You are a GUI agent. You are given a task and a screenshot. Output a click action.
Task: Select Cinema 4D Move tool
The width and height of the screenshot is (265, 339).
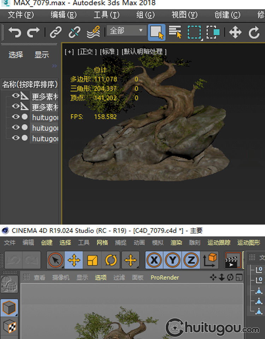pyautogui.click(x=74, y=260)
